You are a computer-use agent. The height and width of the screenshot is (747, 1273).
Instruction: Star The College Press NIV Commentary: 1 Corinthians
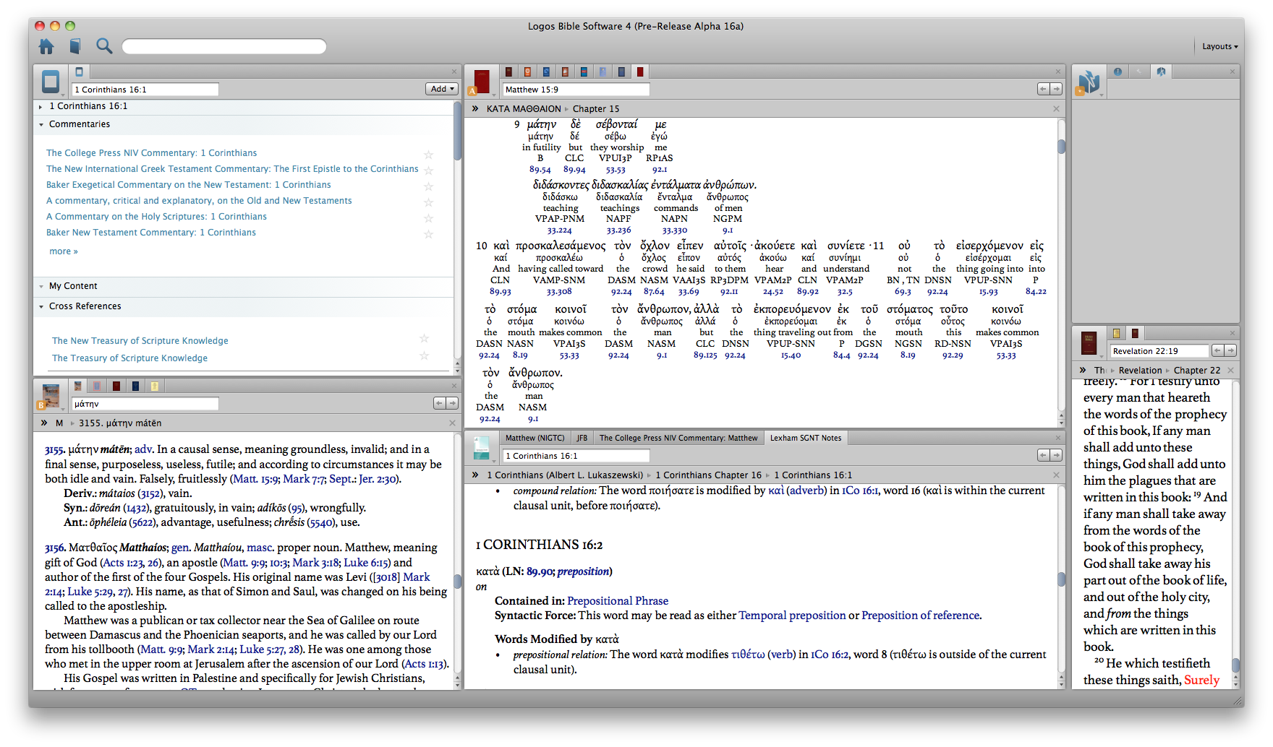tap(428, 154)
